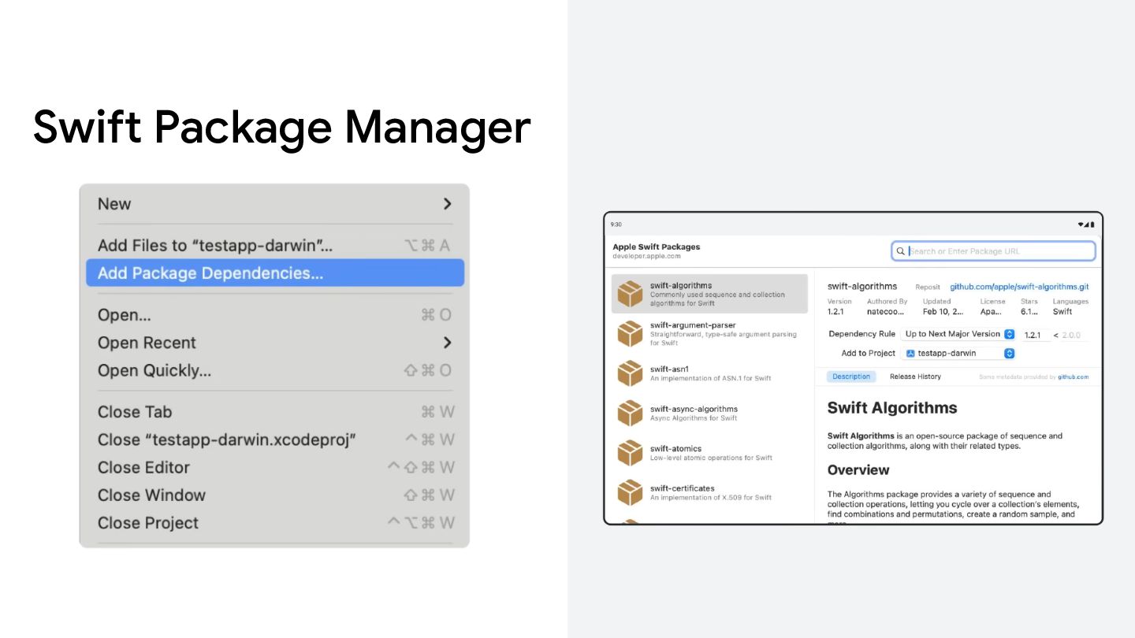The height and width of the screenshot is (638, 1135).
Task: Select Open Quickly… menu item
Action: click(x=274, y=370)
